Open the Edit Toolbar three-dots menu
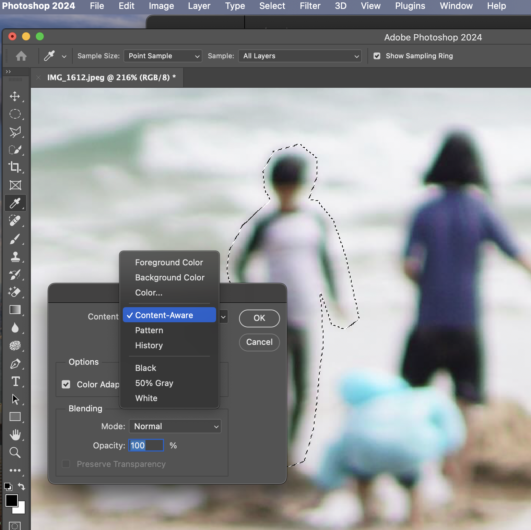 tap(15, 470)
